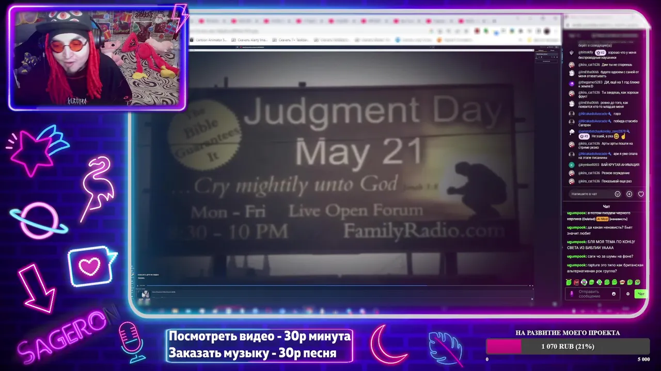Click the purple avatar of @thegamer5283
Image resolution: width=661 pixels, height=371 pixels.
coord(572,83)
